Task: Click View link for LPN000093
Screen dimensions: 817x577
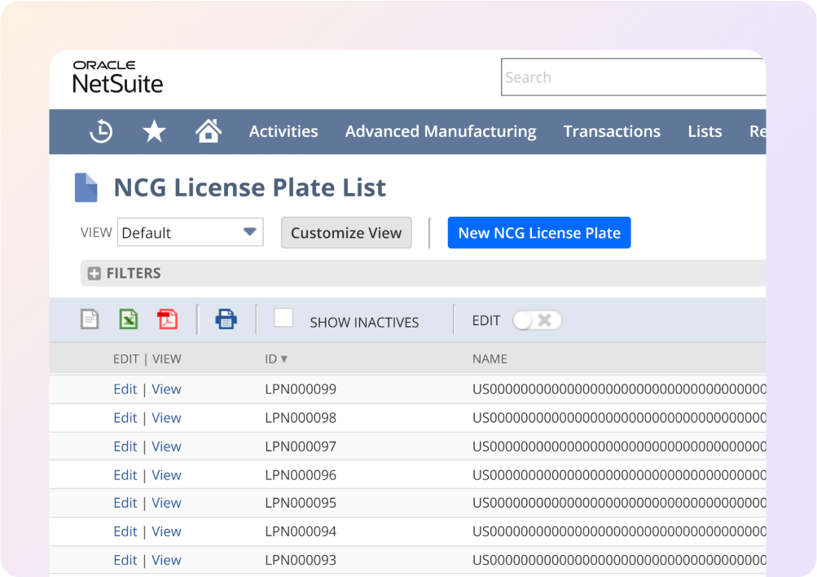Action: coord(166,560)
